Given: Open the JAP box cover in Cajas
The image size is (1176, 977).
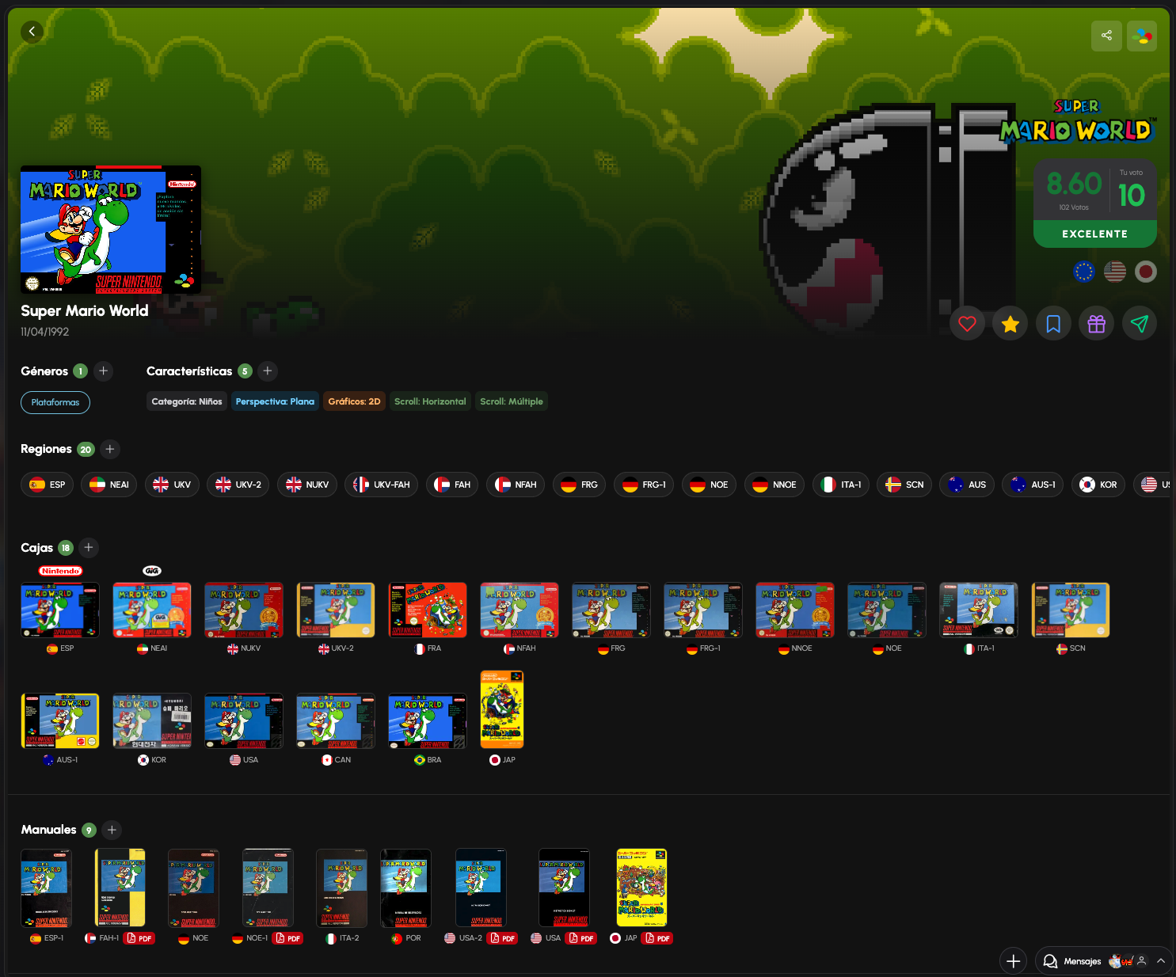Looking at the screenshot, I should click(x=502, y=709).
